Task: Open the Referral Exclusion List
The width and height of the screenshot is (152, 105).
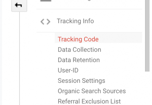Action: tap(89, 101)
